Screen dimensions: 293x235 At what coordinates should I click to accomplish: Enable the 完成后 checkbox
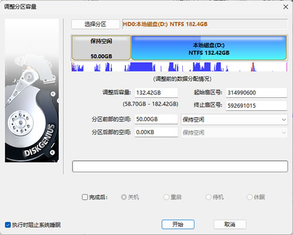[x=85, y=197]
